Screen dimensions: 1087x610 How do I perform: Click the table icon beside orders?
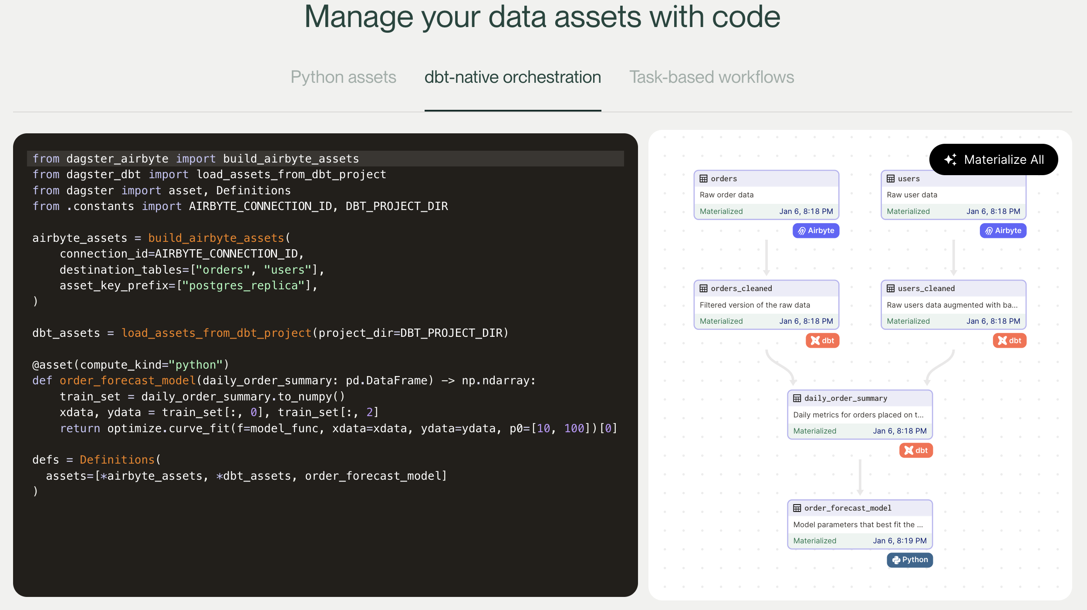703,179
